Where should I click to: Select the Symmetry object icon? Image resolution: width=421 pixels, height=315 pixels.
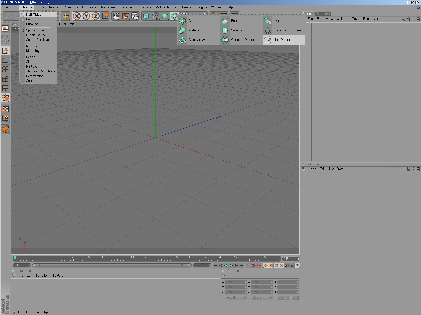[x=225, y=30]
